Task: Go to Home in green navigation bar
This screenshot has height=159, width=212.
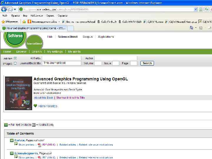Action: [7, 52]
